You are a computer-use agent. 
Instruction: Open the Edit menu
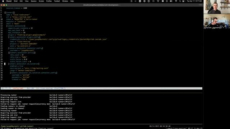click(21, 1)
